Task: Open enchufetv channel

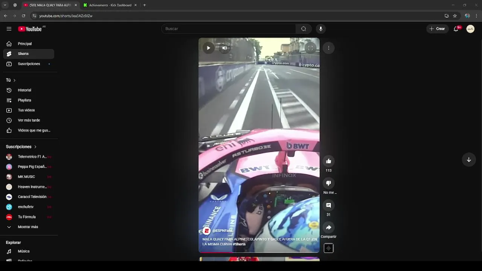Action: coord(29,207)
